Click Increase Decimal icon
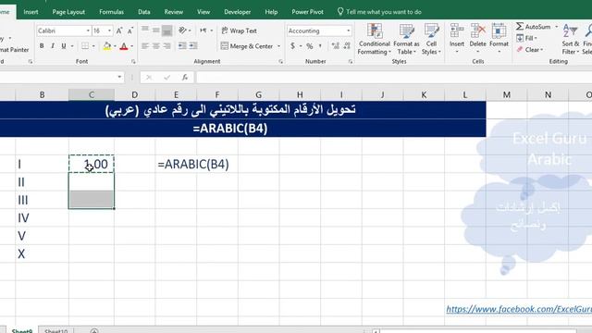Viewport: 592px width, 333px height. click(335, 46)
